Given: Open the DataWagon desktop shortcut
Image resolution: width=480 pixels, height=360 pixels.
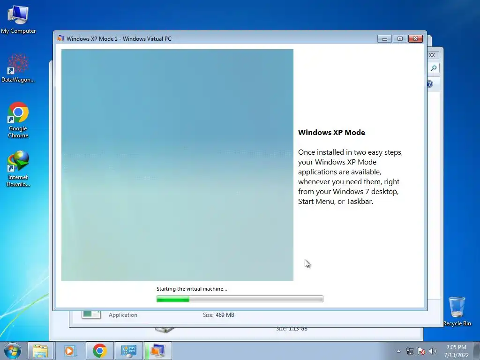Looking at the screenshot, I should (x=18, y=68).
